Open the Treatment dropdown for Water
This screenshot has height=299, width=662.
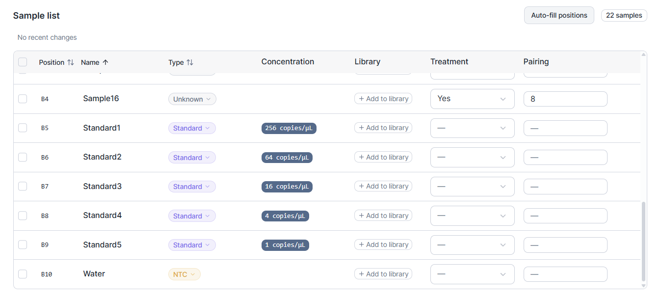pos(473,274)
